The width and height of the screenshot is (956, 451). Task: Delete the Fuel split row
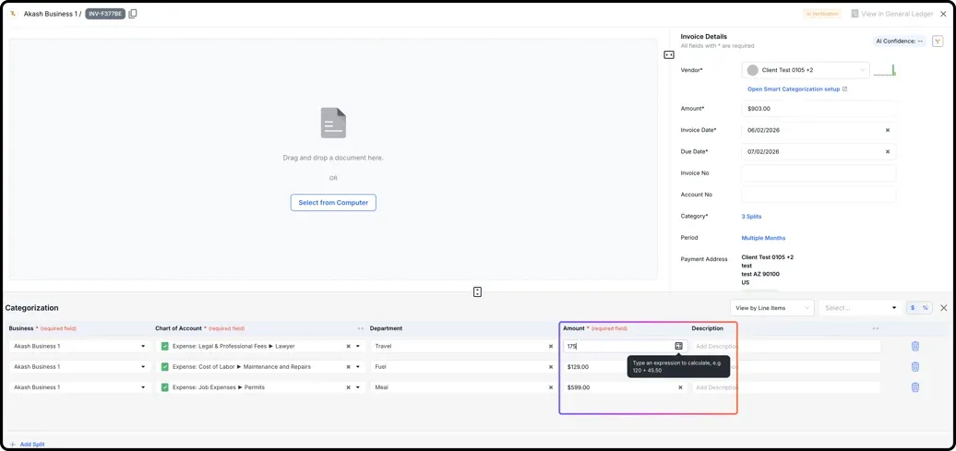pyautogui.click(x=915, y=367)
